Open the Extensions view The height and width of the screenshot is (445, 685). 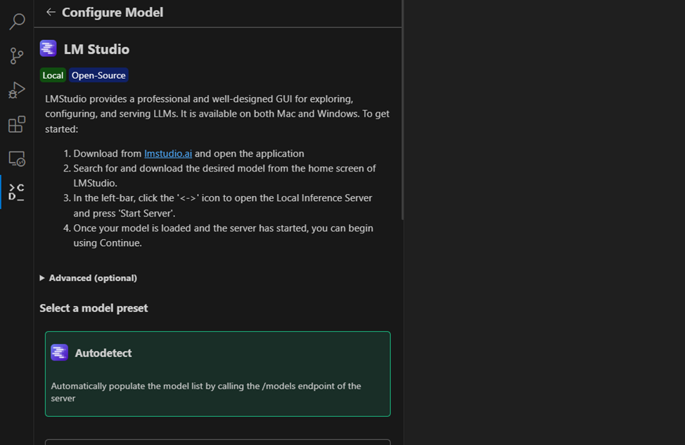tap(16, 124)
